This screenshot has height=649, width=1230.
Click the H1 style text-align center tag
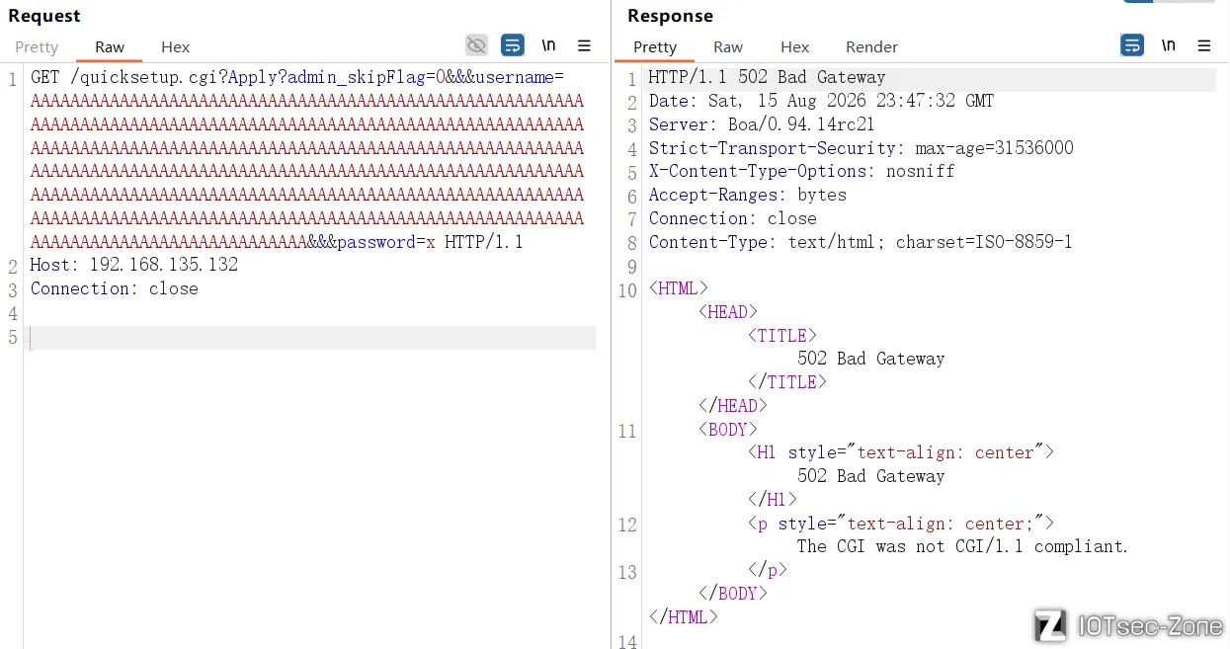[x=901, y=452]
